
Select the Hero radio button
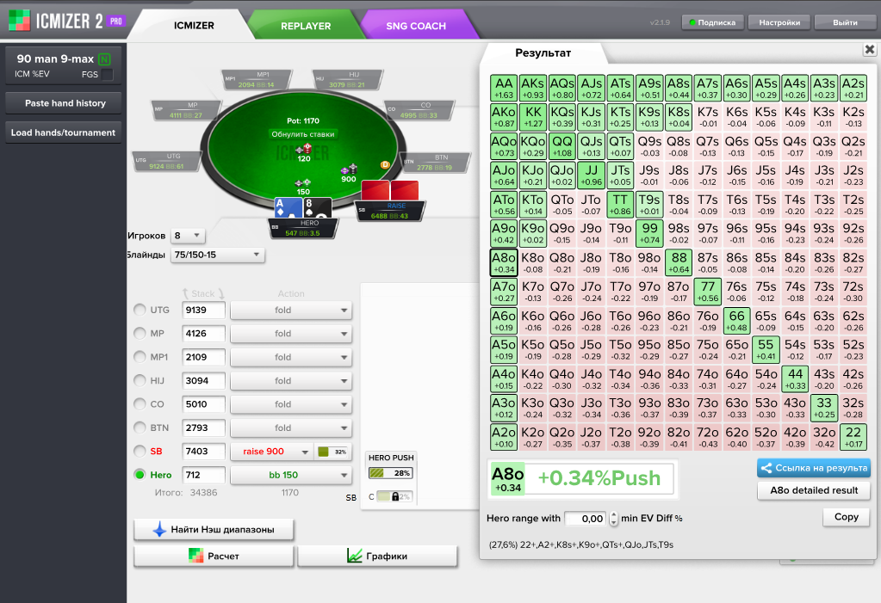click(140, 475)
